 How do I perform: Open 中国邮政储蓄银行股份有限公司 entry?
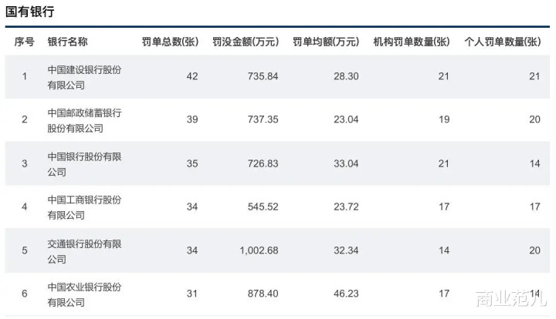click(84, 120)
